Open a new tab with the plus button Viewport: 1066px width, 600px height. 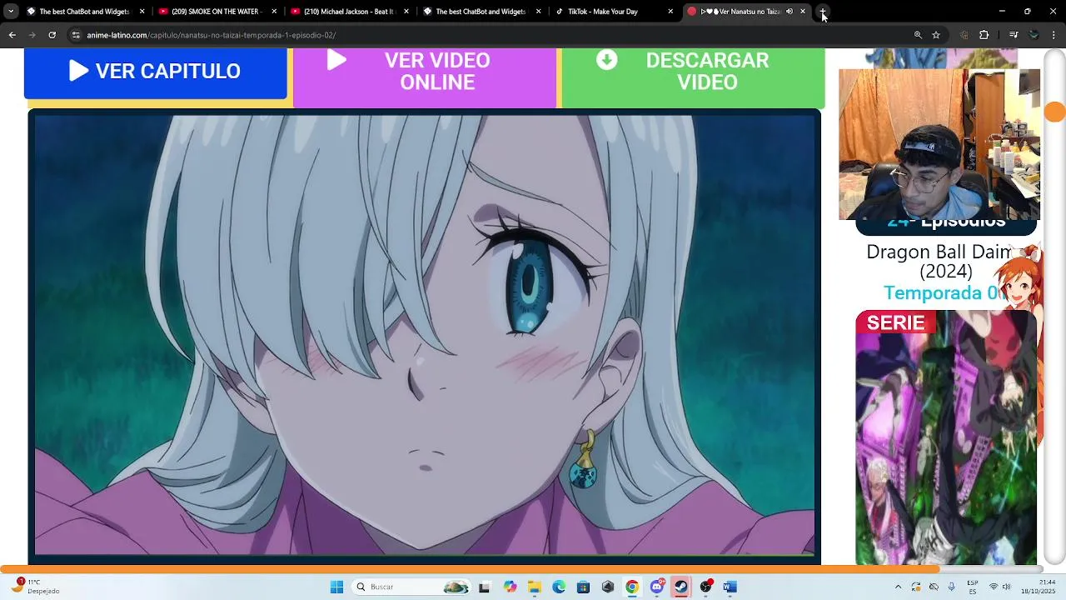(823, 12)
